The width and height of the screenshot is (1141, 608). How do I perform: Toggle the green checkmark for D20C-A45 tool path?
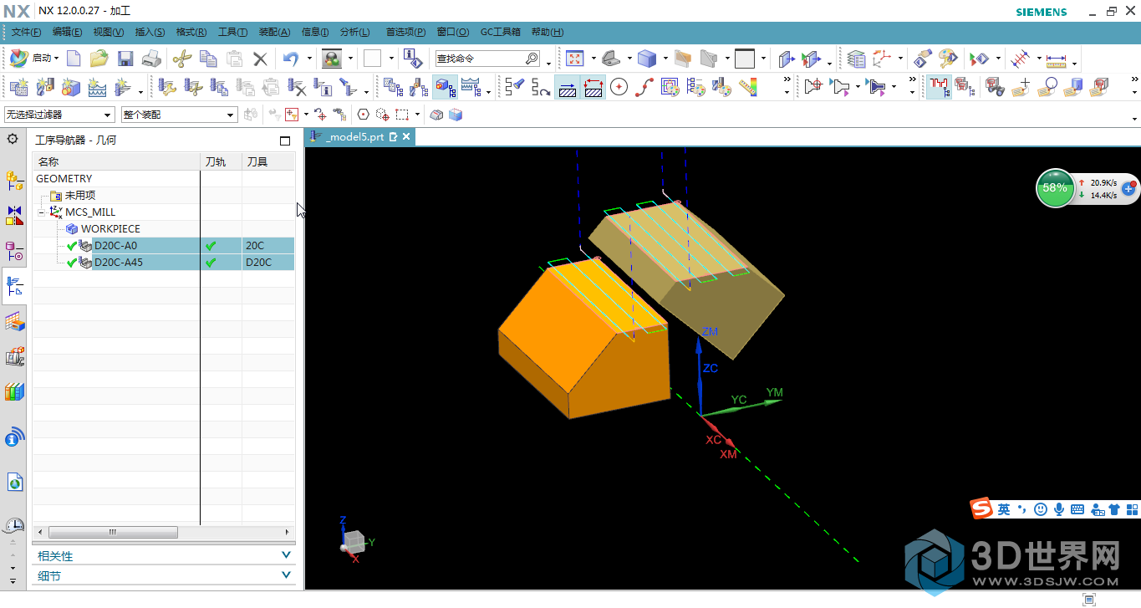[211, 263]
